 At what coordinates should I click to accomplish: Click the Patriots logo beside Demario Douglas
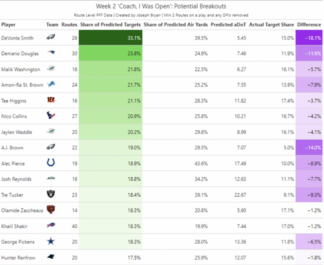coord(51,53)
